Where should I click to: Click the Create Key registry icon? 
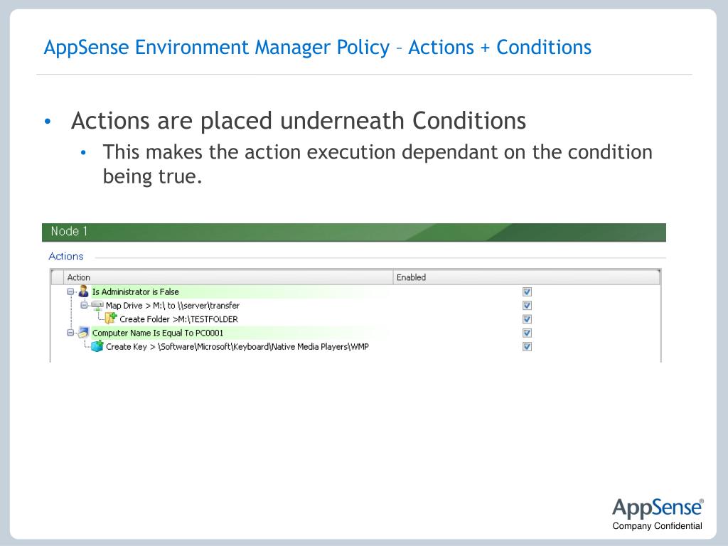click(97, 346)
